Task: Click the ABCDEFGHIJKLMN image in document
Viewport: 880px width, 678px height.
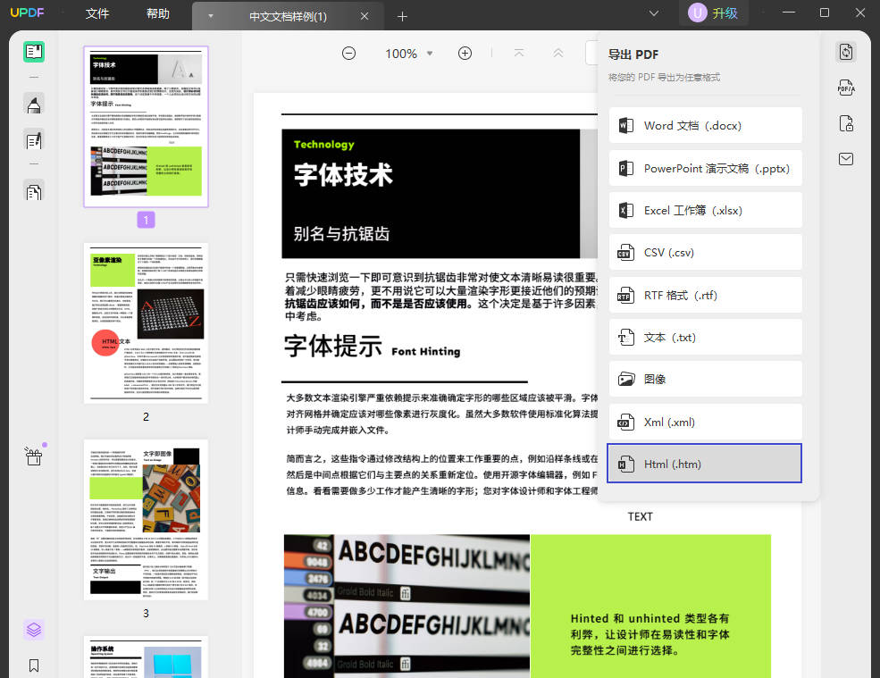Action: (x=406, y=607)
